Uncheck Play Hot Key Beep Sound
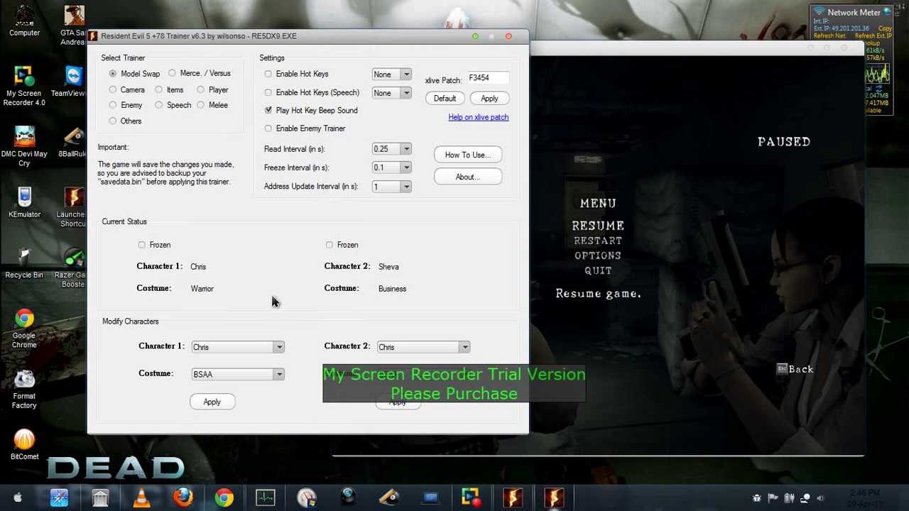Image resolution: width=909 pixels, height=511 pixels. (268, 110)
